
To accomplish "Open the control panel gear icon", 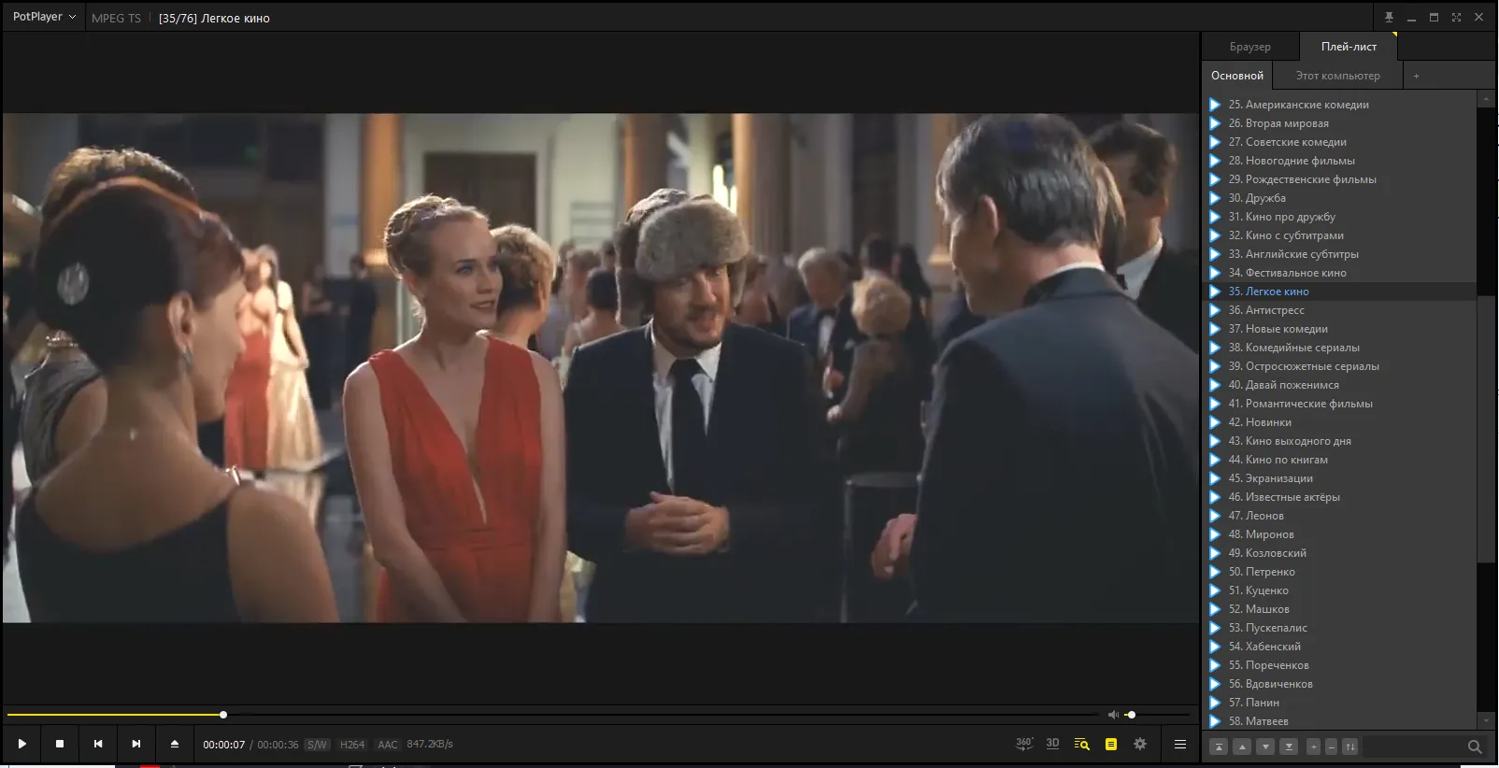I will 1140,745.
